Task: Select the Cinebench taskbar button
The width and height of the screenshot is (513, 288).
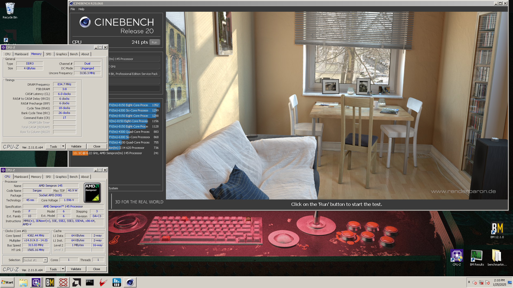Action: coord(130,282)
